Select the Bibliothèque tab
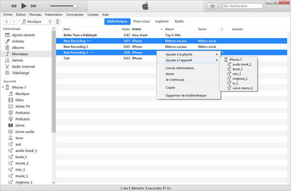 [x=117, y=21]
